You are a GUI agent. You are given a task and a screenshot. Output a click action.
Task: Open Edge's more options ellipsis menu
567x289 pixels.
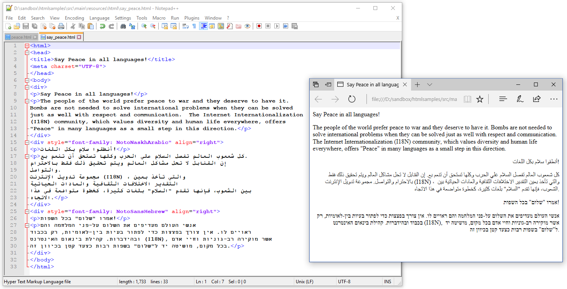(x=554, y=99)
